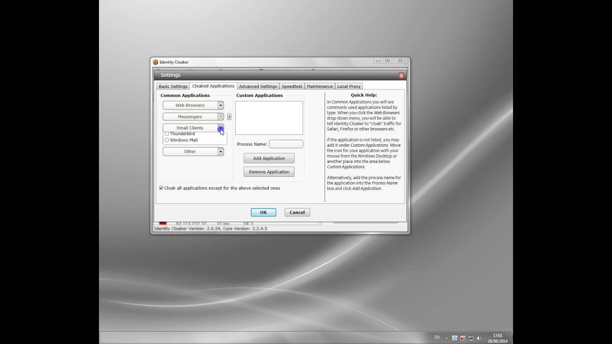Check the Thunderbird checkbox
612x344 pixels.
click(x=167, y=134)
